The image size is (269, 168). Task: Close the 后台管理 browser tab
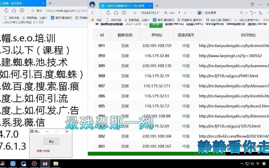coord(150,6)
